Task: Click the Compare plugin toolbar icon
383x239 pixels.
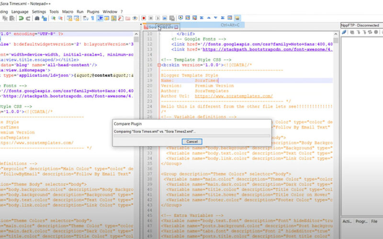Action: 188,18
